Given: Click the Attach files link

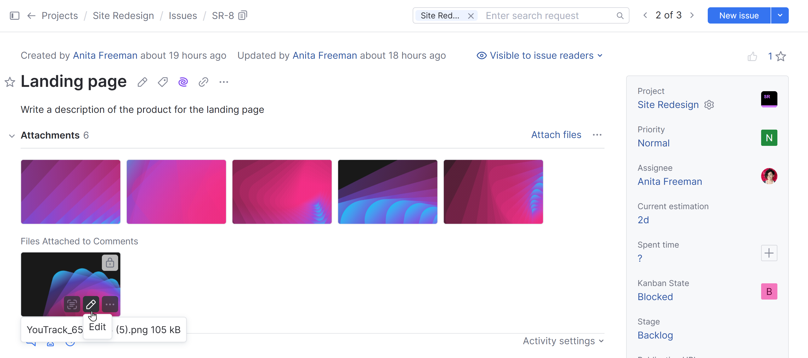Looking at the screenshot, I should tap(556, 135).
